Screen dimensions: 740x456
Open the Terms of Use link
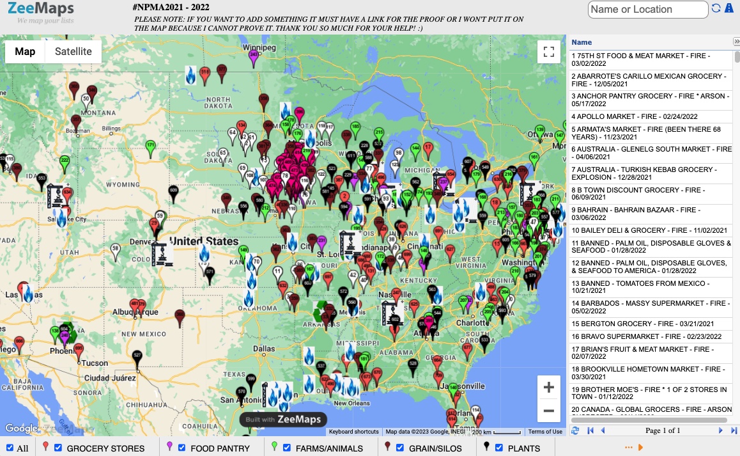point(545,432)
